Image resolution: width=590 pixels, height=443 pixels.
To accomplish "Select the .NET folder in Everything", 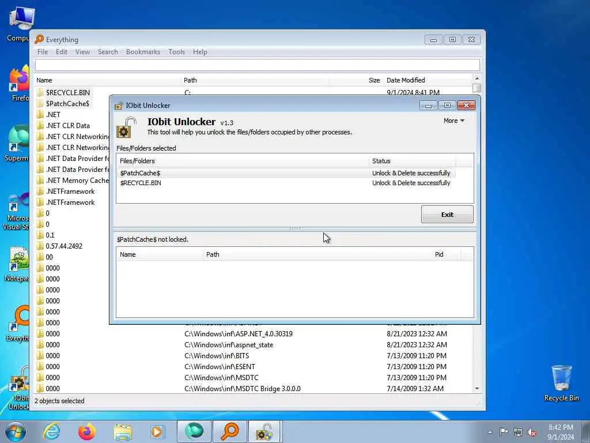I will pyautogui.click(x=53, y=115).
